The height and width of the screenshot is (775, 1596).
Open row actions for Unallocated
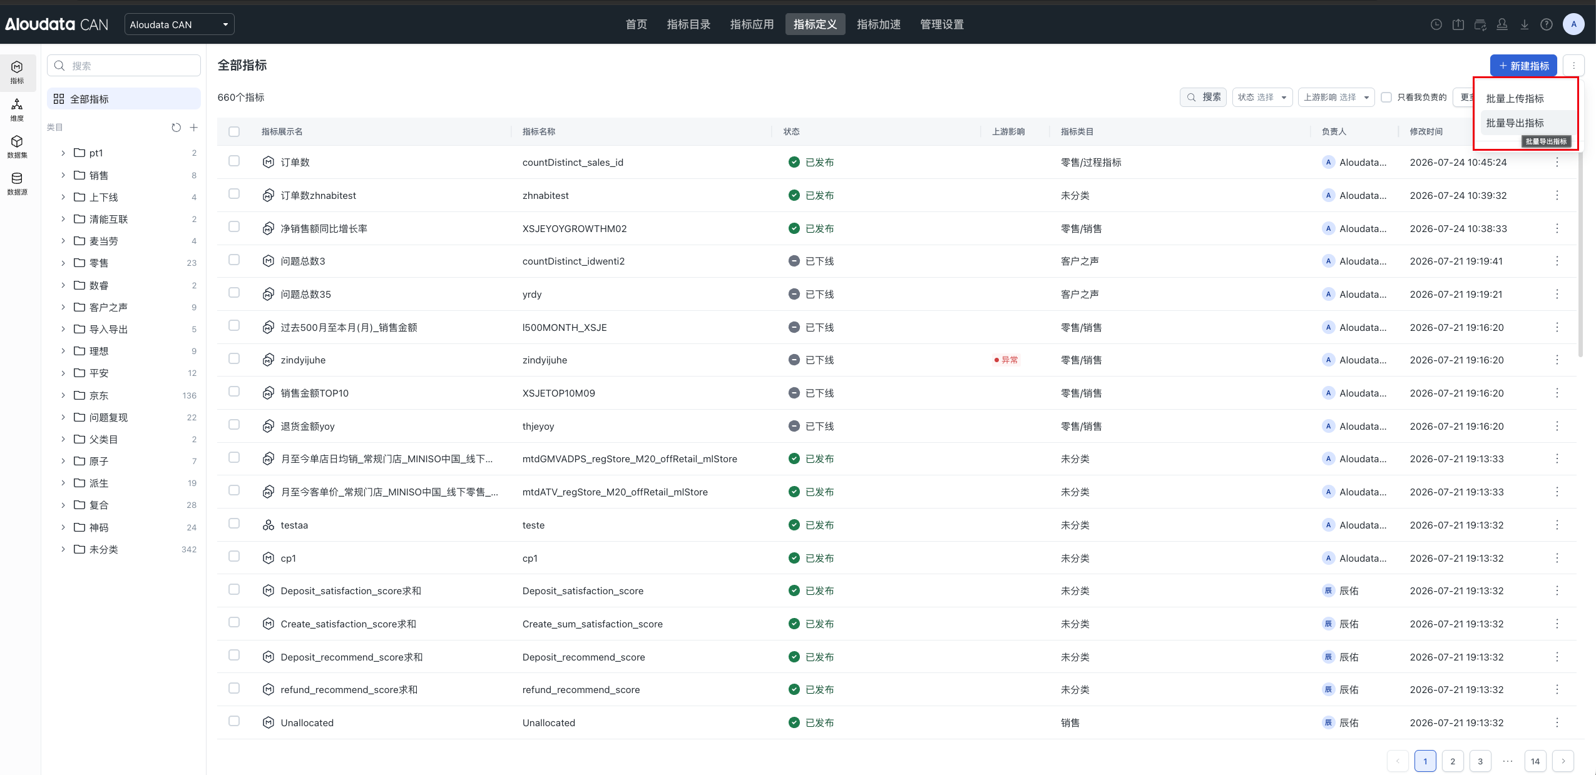(1557, 722)
